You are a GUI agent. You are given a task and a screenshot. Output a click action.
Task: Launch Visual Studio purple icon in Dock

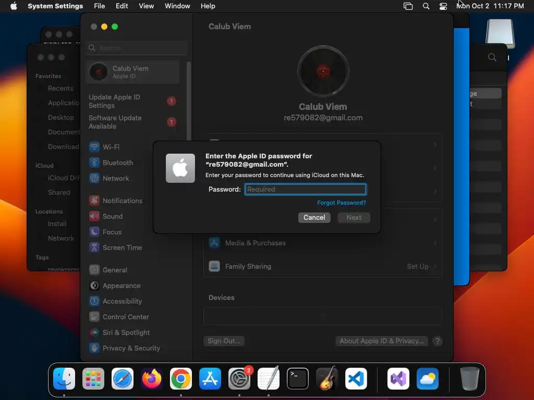coord(398,379)
